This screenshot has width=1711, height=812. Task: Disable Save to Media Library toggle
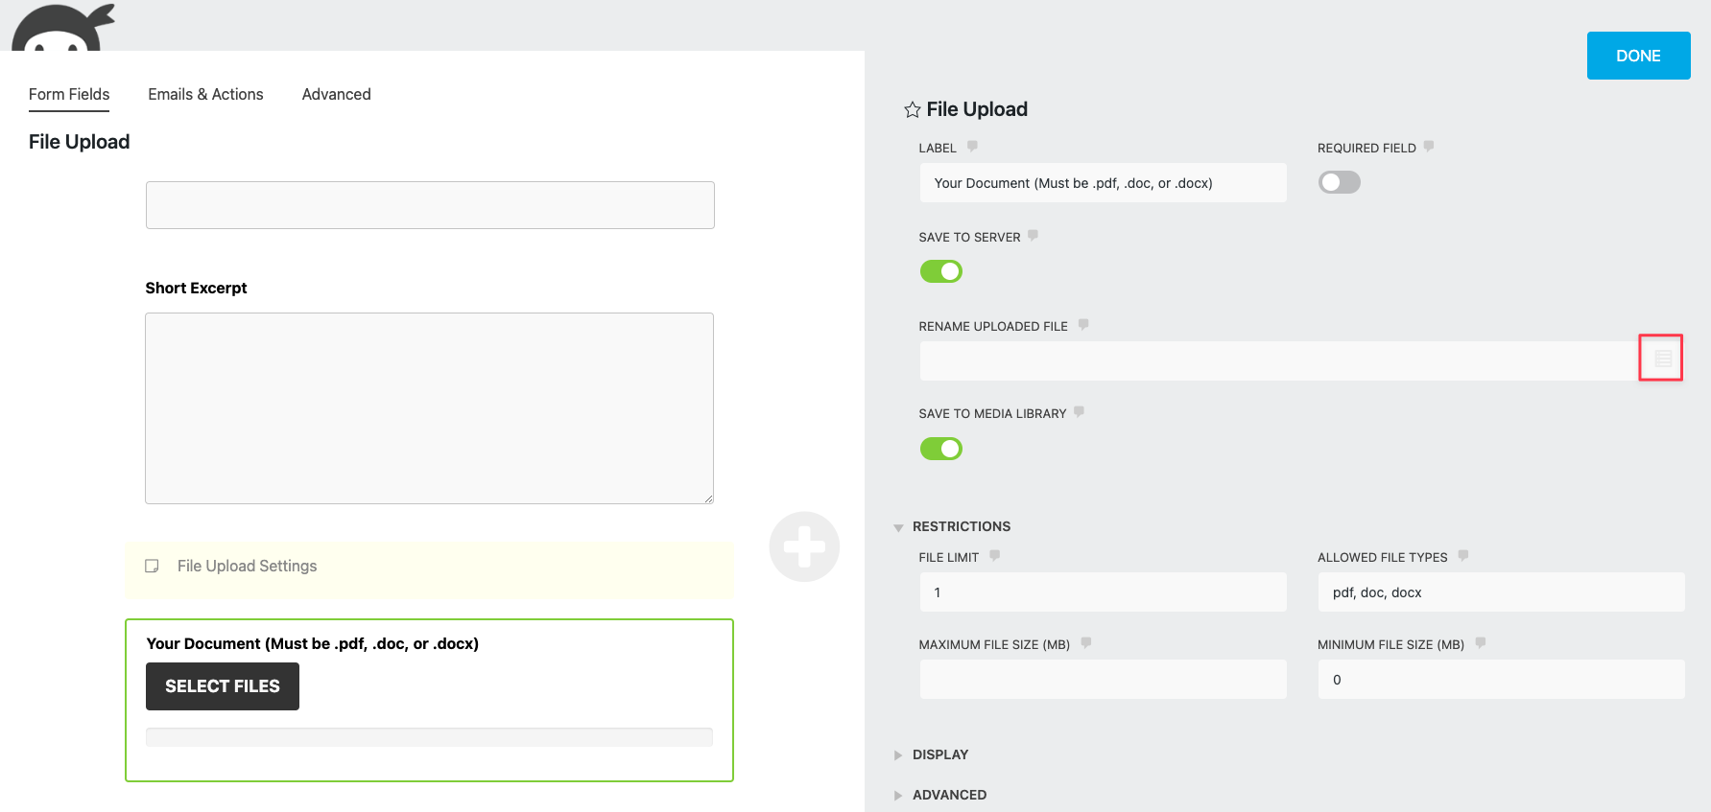click(941, 449)
